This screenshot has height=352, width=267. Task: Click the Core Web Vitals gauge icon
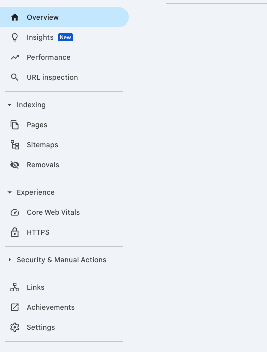click(15, 212)
